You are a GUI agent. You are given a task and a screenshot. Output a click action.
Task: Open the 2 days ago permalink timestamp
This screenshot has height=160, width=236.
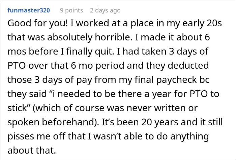pos(105,10)
